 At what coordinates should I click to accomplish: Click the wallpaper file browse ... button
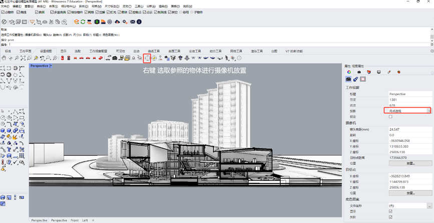[x=429, y=206]
